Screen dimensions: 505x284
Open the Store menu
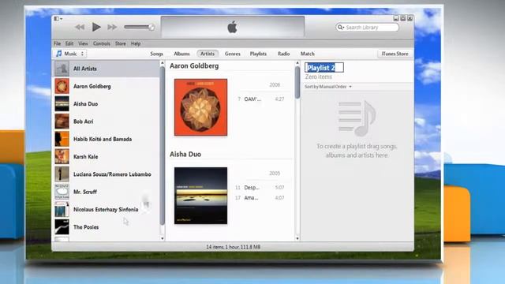[x=121, y=43]
